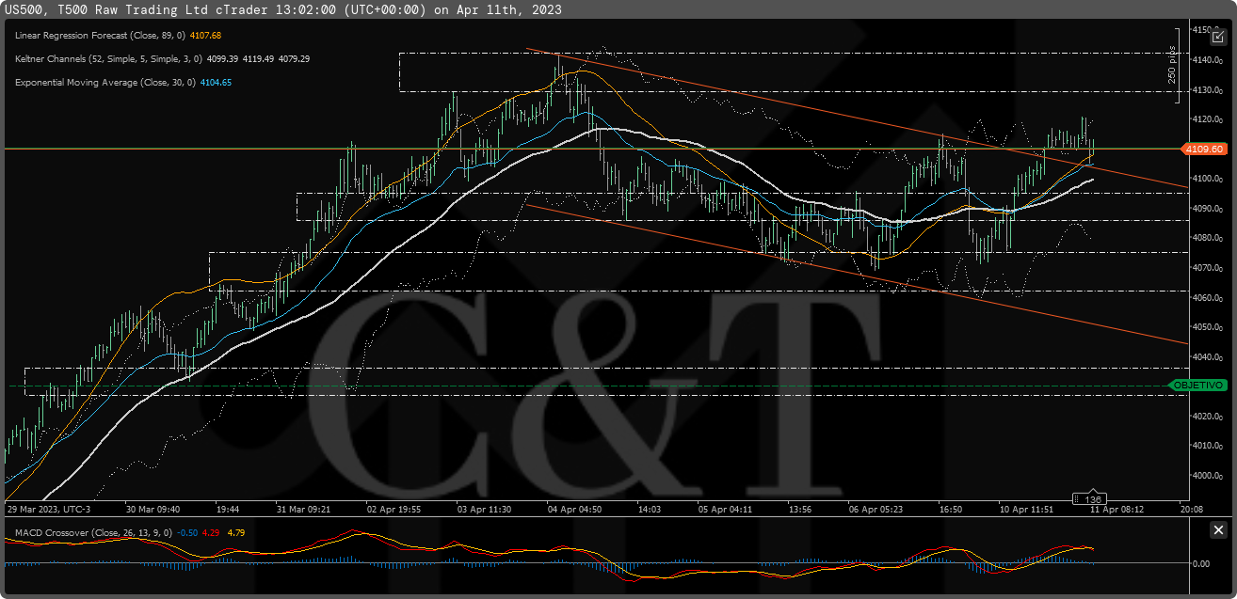Viewport: 1237px width, 599px height.
Task: Toggle the green dashed OBJETIVO line
Action: [x=565, y=385]
